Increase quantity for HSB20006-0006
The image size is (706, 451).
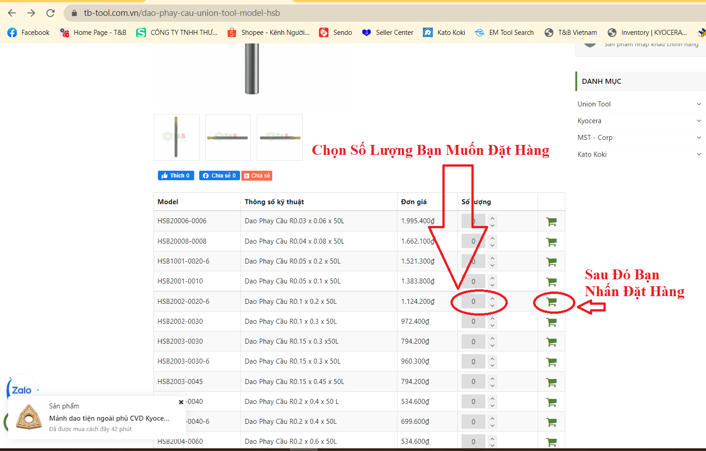click(492, 218)
